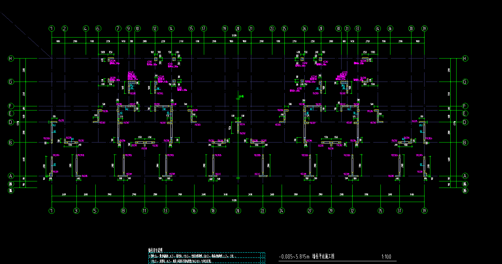The height and width of the screenshot is (264, 502).
Task: Click grid axis bubble 11
Action: coord(145,211)
